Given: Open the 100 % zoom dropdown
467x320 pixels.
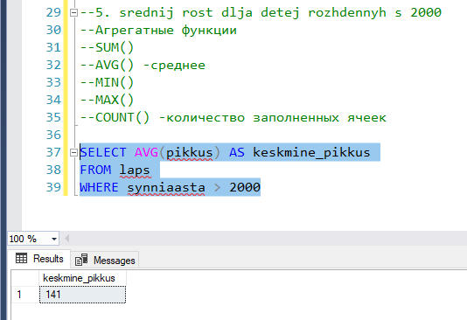Looking at the screenshot, I should (54, 239).
